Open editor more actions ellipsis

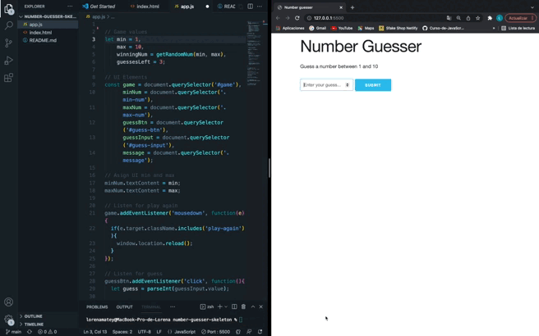260,7
